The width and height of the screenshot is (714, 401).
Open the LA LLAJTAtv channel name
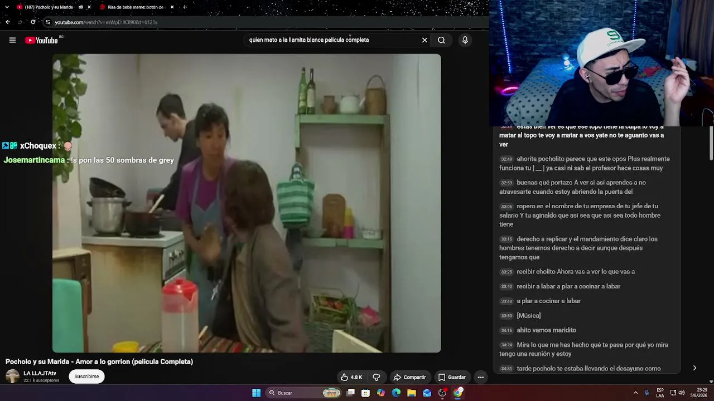click(x=40, y=373)
